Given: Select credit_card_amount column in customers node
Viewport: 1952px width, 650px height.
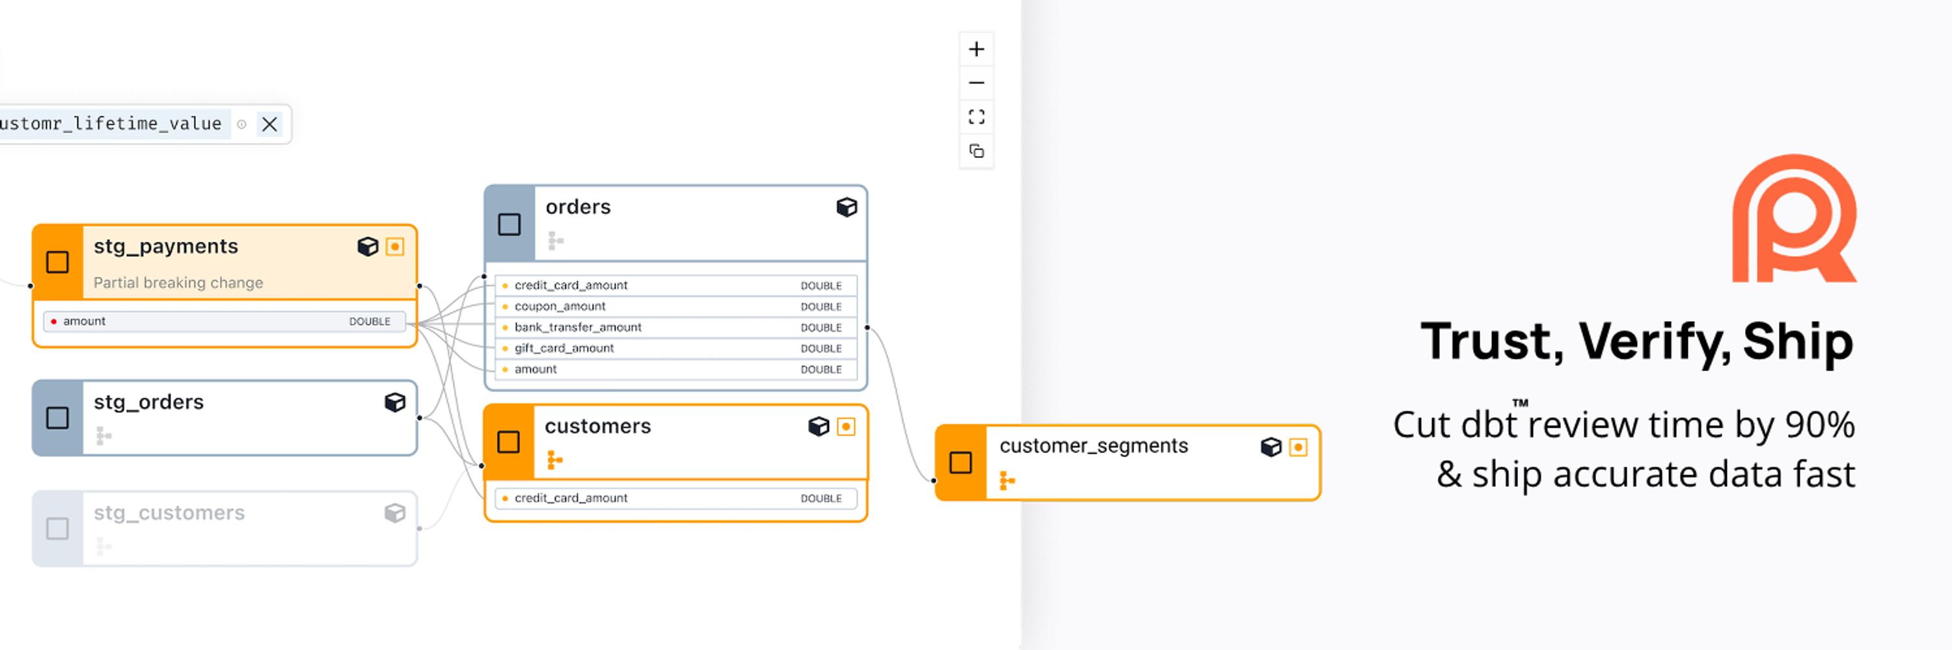Looking at the screenshot, I should [676, 499].
